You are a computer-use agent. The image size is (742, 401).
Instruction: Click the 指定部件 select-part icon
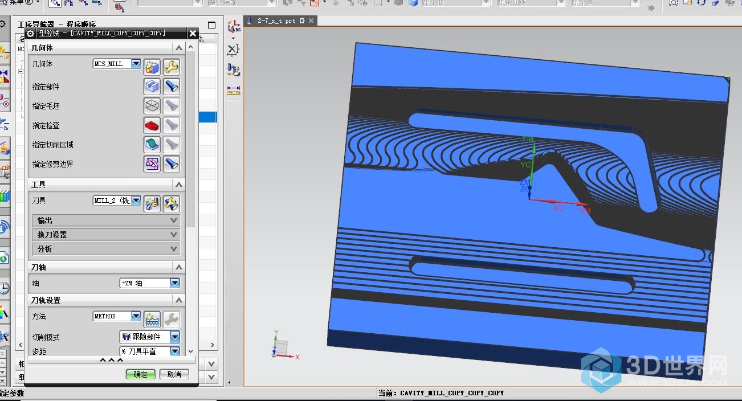(152, 87)
